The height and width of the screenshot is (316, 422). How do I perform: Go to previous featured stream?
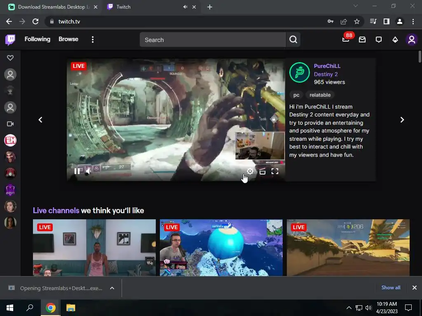point(40,120)
